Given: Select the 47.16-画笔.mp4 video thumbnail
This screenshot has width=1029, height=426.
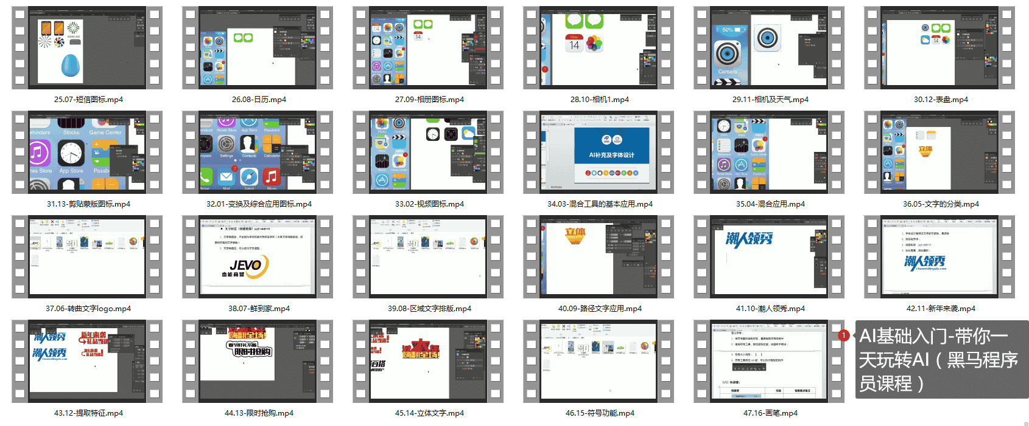Looking at the screenshot, I should tap(769, 362).
